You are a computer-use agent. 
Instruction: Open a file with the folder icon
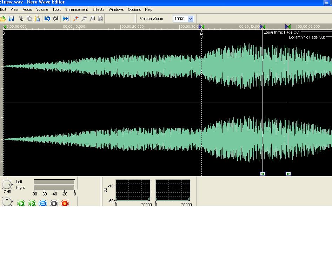coord(3,19)
